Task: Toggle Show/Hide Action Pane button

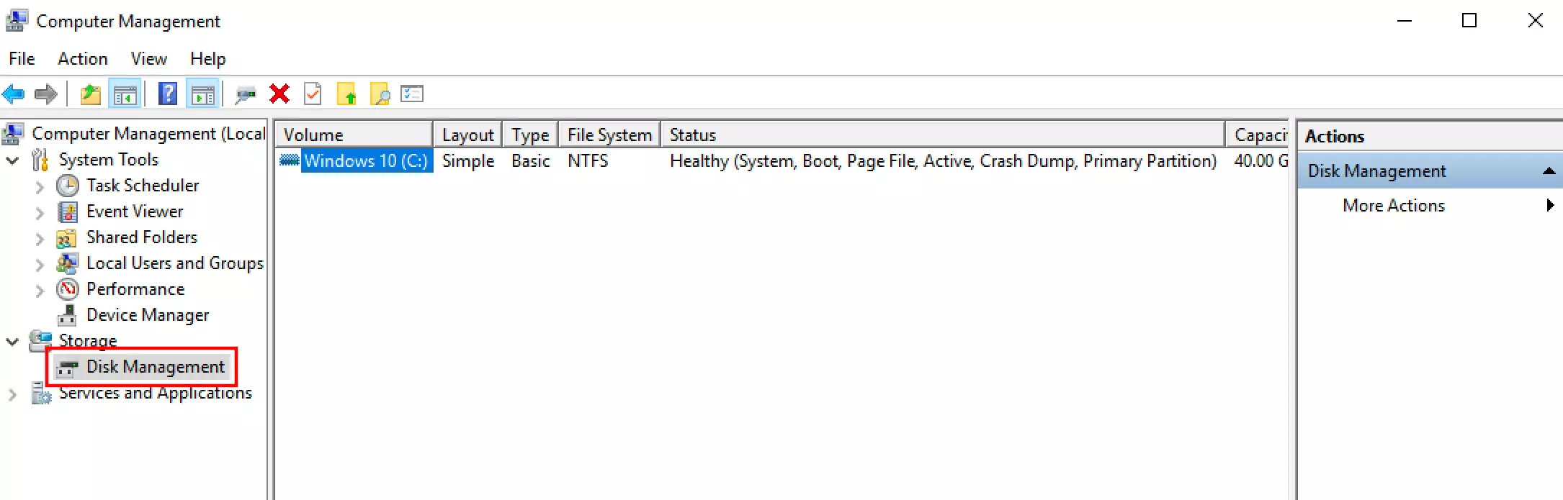Action: pyautogui.click(x=202, y=94)
